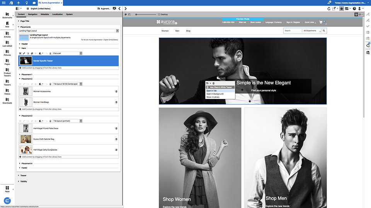The width and height of the screenshot is (371, 208).
Task: Open the control room hub icon
Action: point(19,3)
